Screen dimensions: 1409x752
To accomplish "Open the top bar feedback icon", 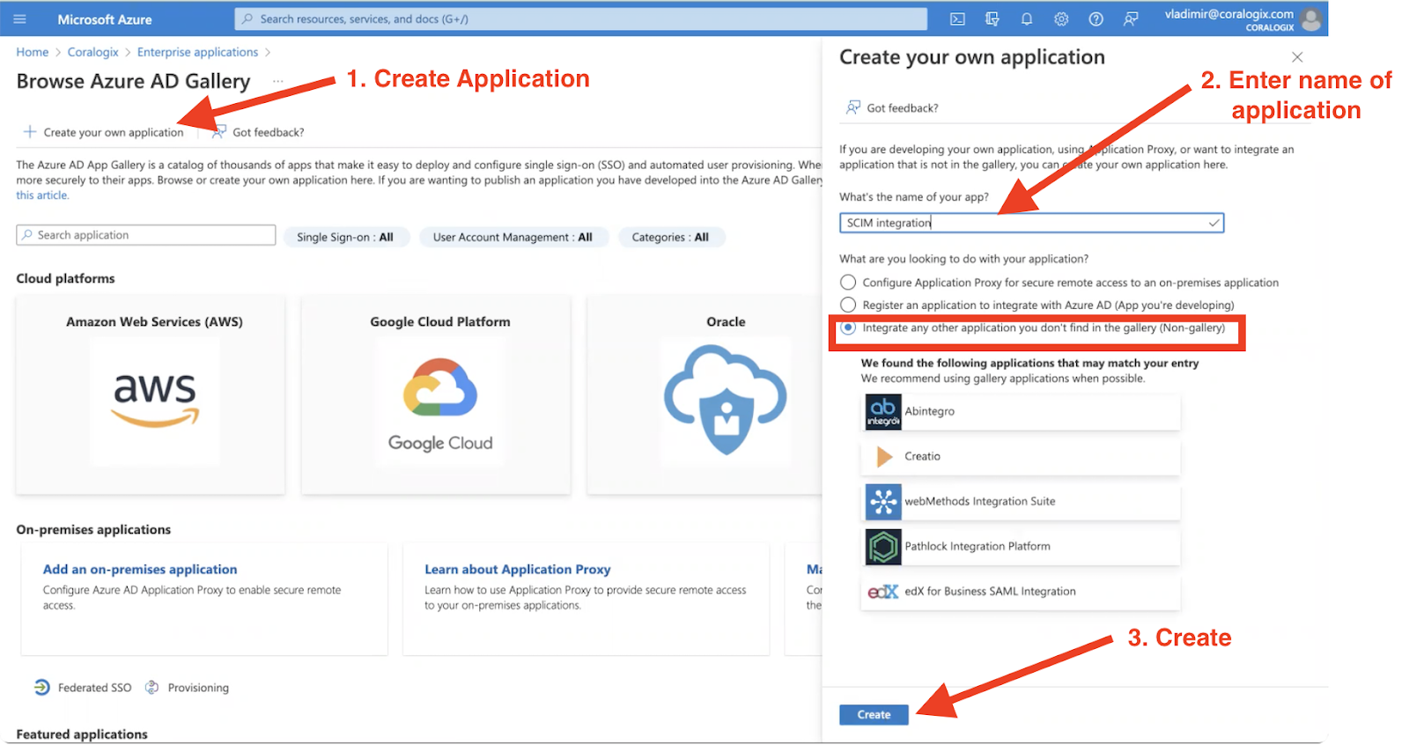I will coord(1131,18).
